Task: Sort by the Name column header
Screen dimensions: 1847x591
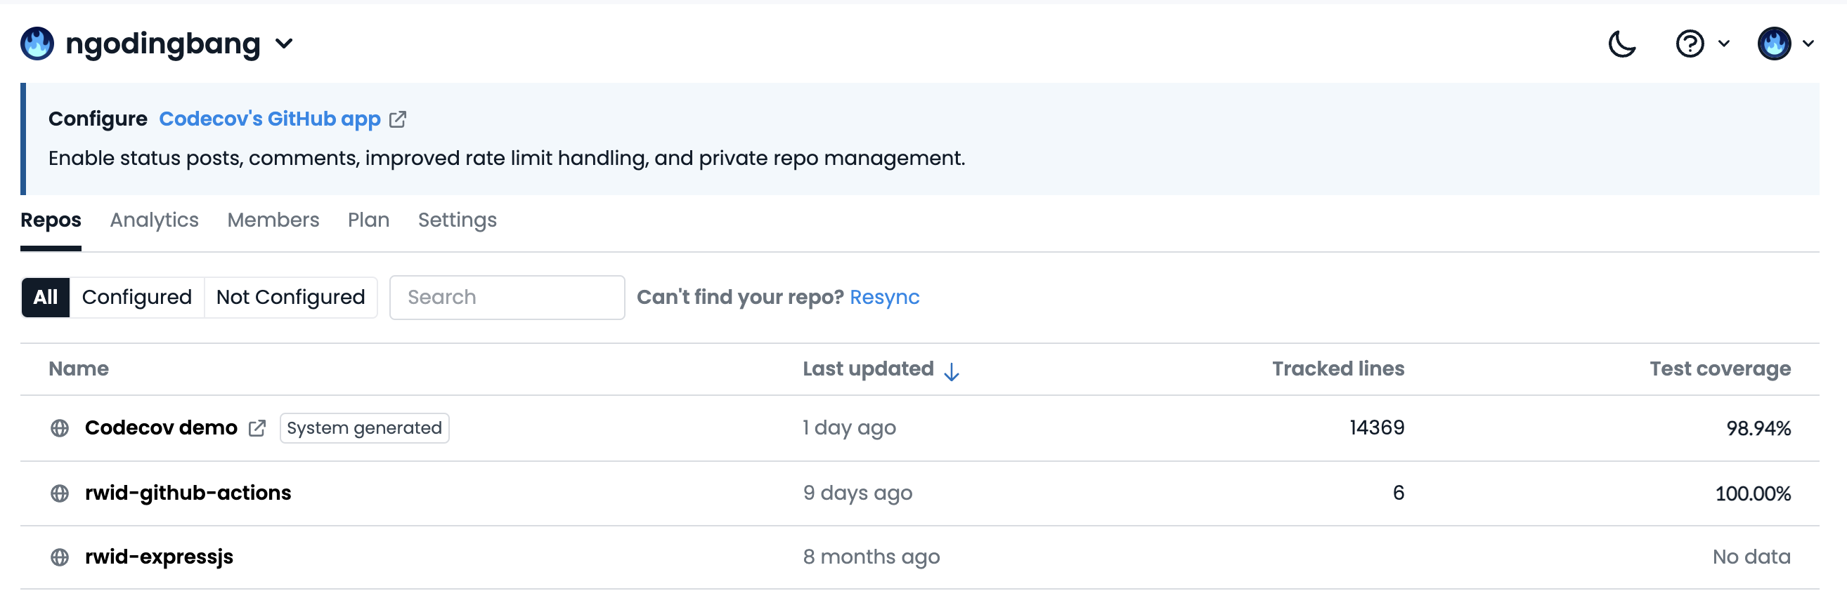Action: (x=79, y=369)
